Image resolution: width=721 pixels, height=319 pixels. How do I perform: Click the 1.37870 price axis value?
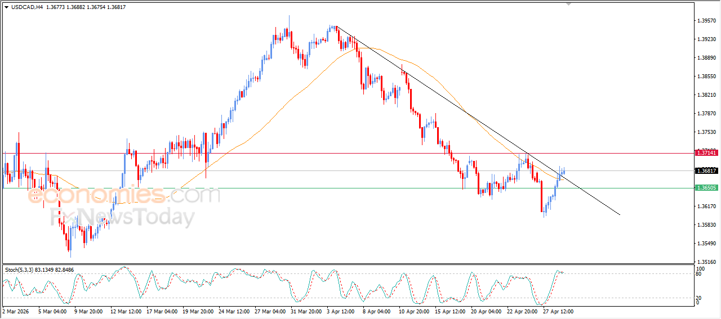click(x=707, y=114)
